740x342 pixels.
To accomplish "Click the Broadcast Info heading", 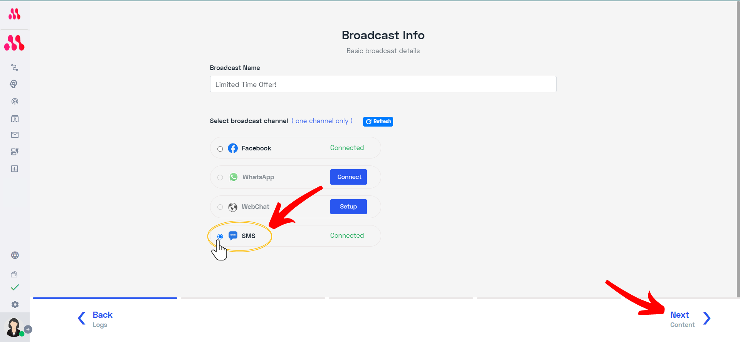I will 383,35.
